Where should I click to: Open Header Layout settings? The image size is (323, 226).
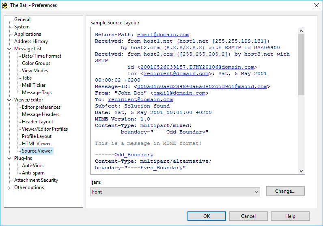[37, 122]
